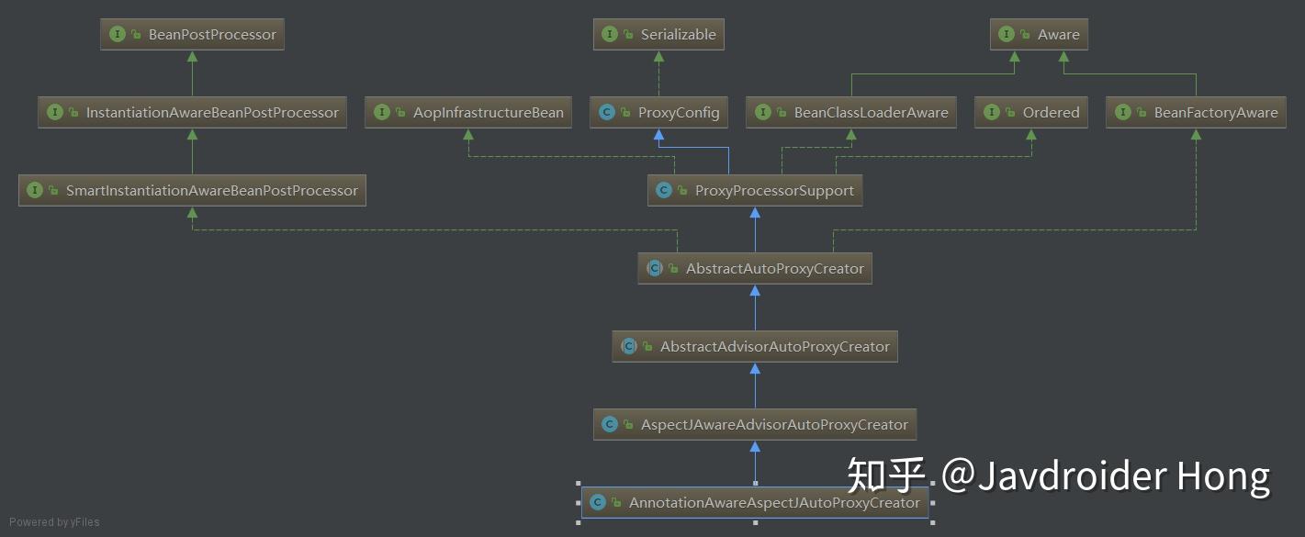Select the class icon of ProxyProcessorSupport

[x=663, y=190]
